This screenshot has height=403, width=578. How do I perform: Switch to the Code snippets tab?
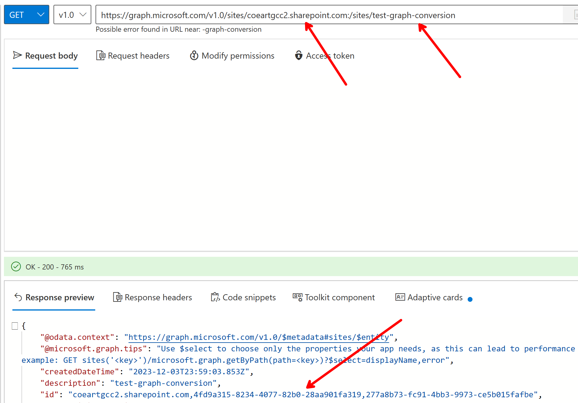click(x=243, y=298)
